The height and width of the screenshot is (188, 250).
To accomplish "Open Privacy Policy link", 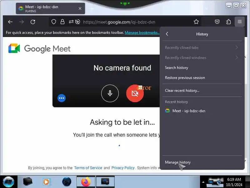I will [123, 168].
